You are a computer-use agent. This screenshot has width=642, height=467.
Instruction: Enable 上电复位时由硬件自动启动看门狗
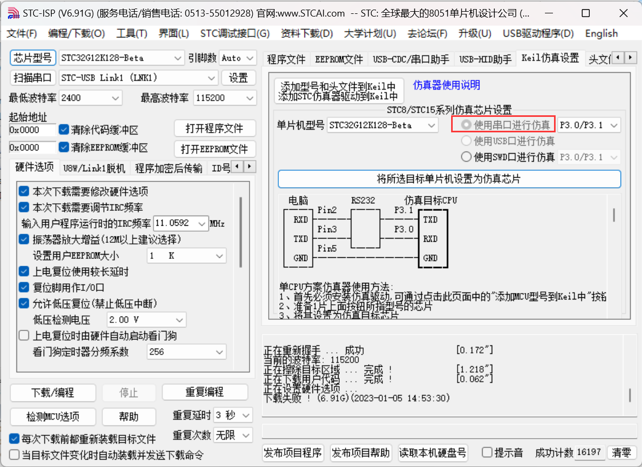pyautogui.click(x=24, y=336)
